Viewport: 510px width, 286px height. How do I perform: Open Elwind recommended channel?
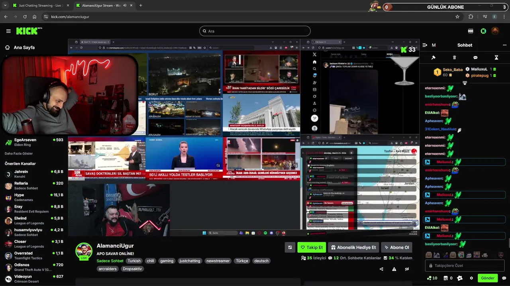[34, 220]
